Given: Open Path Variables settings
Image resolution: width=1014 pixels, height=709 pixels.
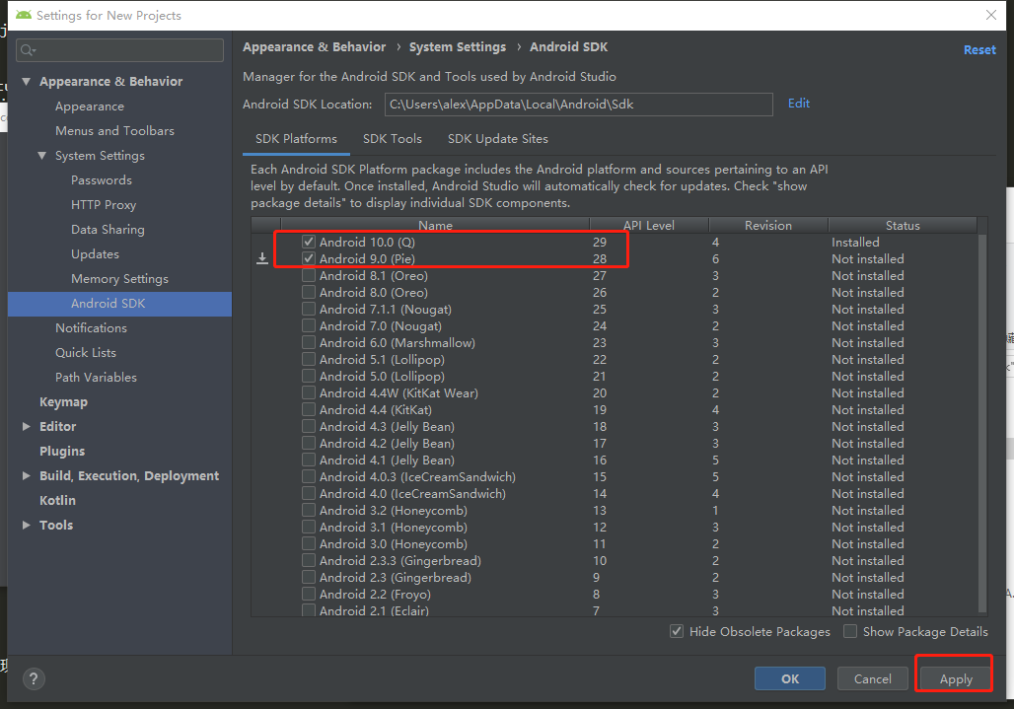Looking at the screenshot, I should pos(97,378).
